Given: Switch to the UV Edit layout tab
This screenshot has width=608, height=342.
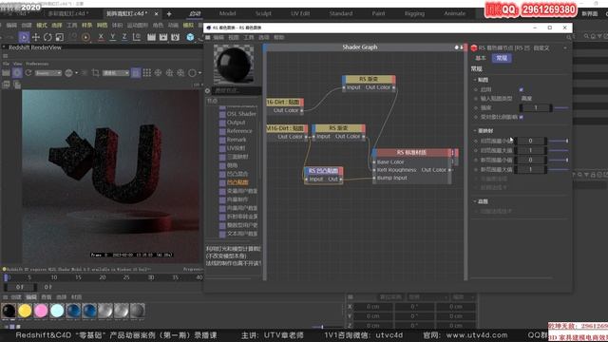Looking at the screenshot, I should tap(300, 13).
